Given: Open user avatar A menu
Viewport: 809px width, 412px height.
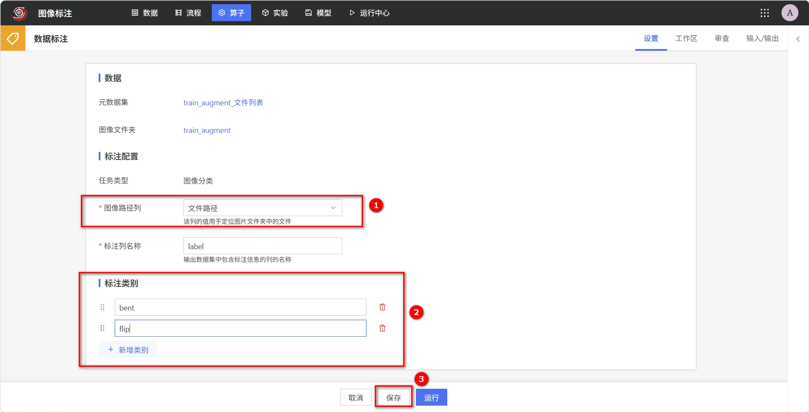Looking at the screenshot, I should coord(790,13).
